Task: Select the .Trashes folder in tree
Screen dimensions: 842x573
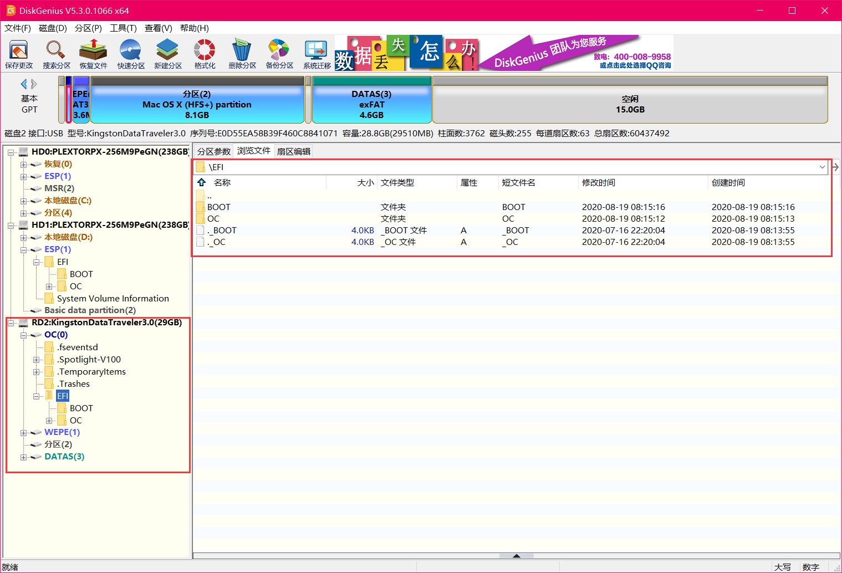Action: pos(73,383)
